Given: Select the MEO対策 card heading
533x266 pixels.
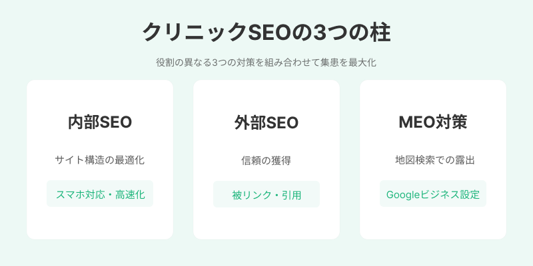Looking at the screenshot, I should pyautogui.click(x=433, y=122).
